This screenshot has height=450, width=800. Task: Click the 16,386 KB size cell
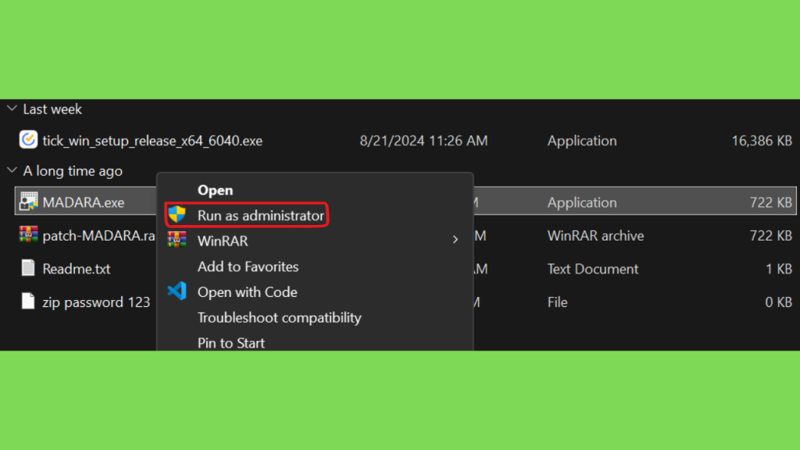[x=762, y=141]
